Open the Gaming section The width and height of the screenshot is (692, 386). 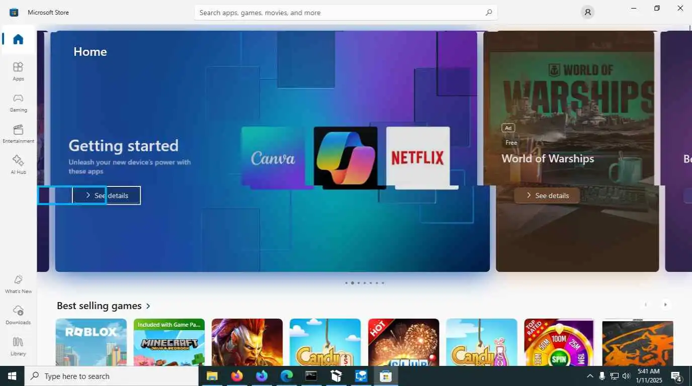pos(18,103)
